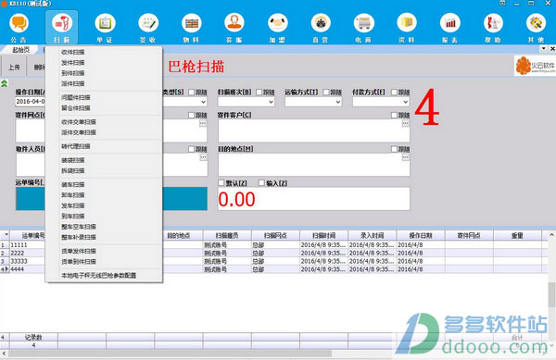
Task: Toggle 跟随 checkbox beside 扫描班次[B]
Action: point(259,92)
